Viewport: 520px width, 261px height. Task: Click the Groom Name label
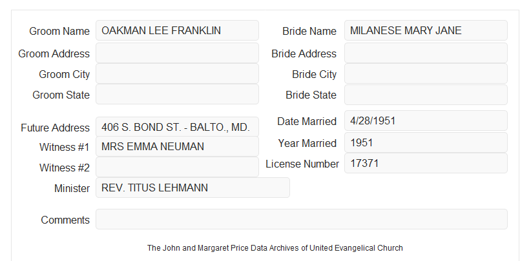pos(59,31)
